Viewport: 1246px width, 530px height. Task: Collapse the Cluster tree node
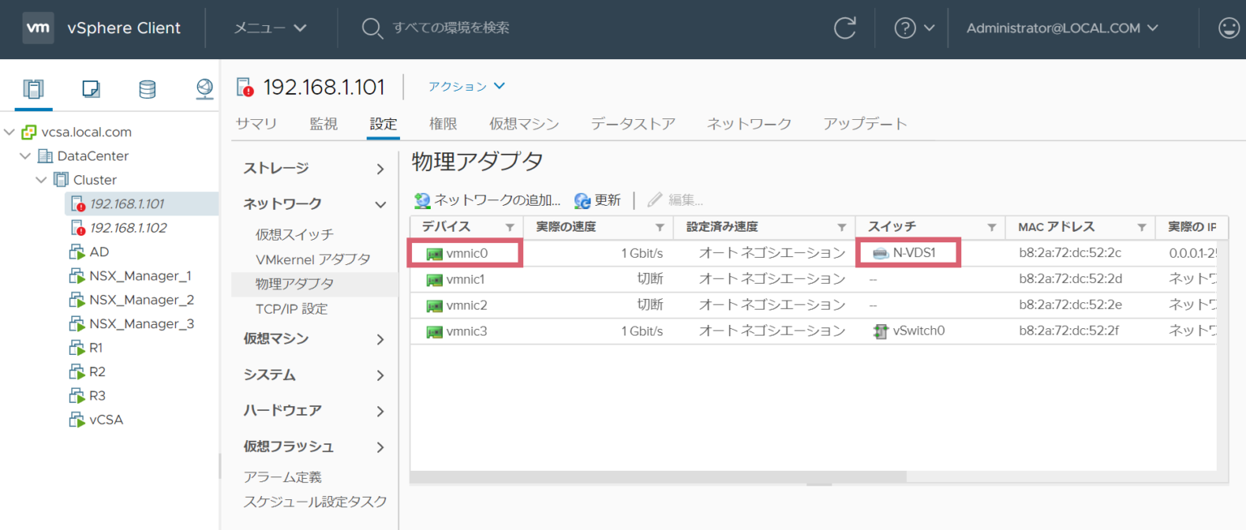[40, 179]
